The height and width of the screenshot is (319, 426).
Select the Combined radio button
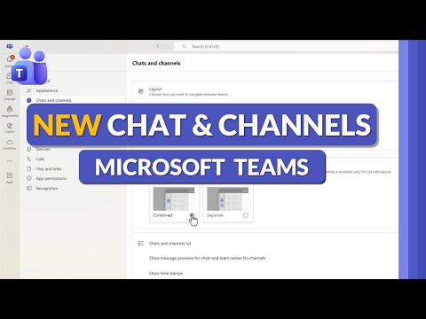click(192, 215)
